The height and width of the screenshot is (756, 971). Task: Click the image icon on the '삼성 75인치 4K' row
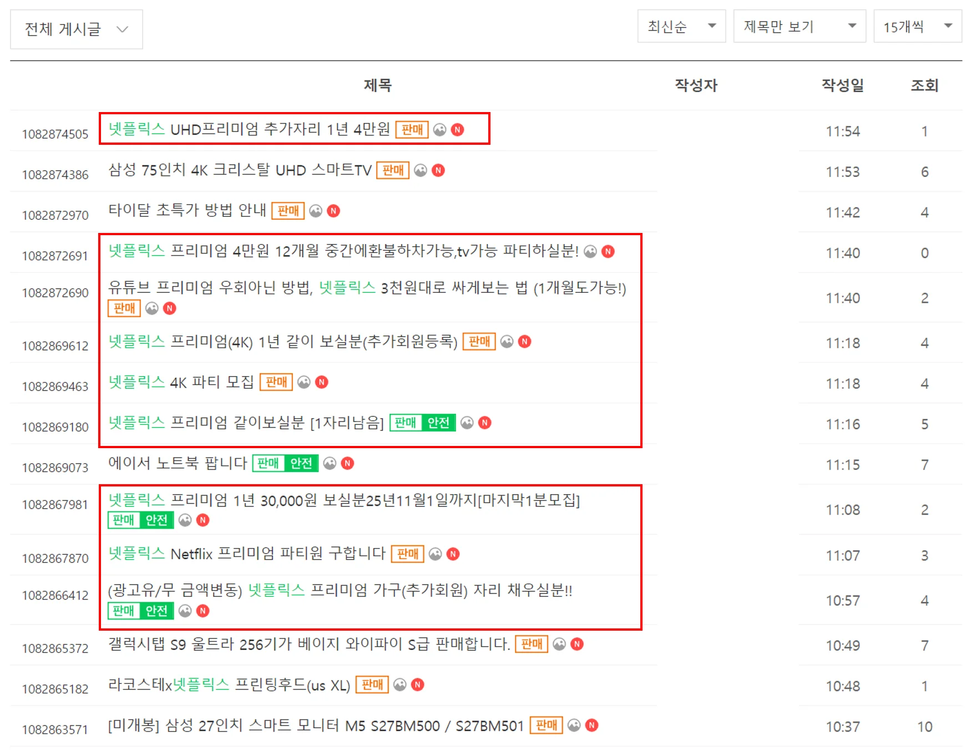pyautogui.click(x=421, y=170)
